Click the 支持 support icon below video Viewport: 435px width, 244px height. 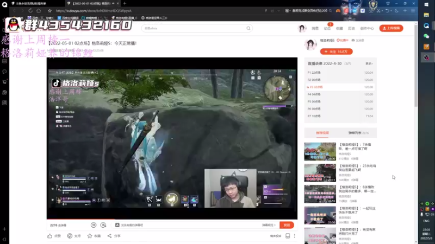click(x=70, y=236)
